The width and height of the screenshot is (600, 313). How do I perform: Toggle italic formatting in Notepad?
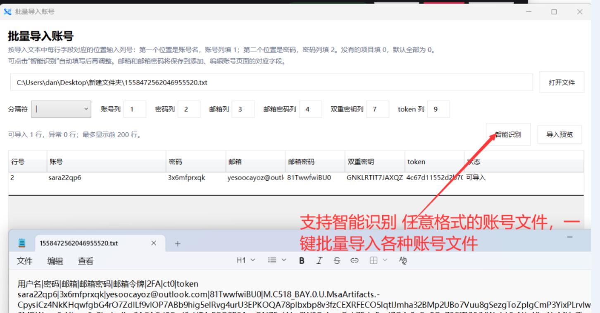click(319, 260)
